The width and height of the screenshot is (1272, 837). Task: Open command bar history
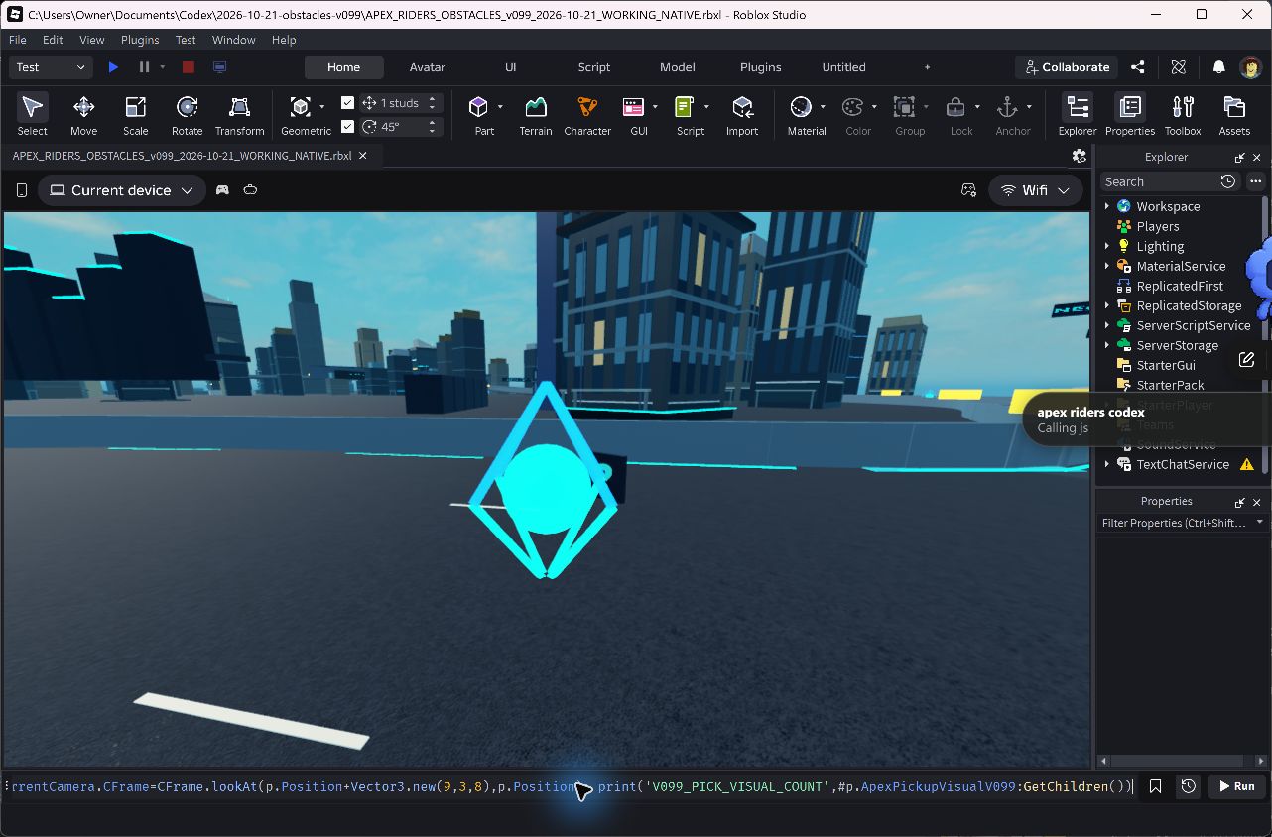pyautogui.click(x=1188, y=786)
